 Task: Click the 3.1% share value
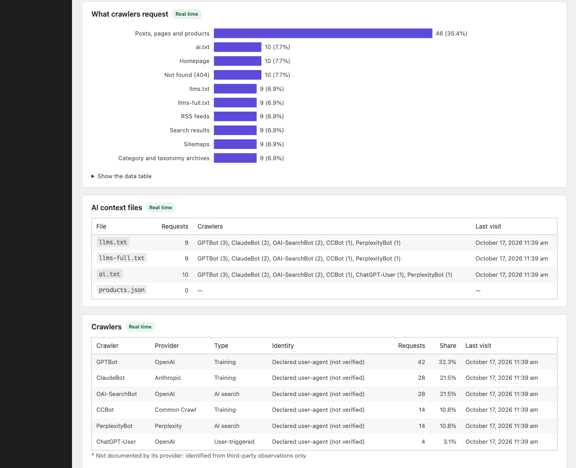pos(450,442)
